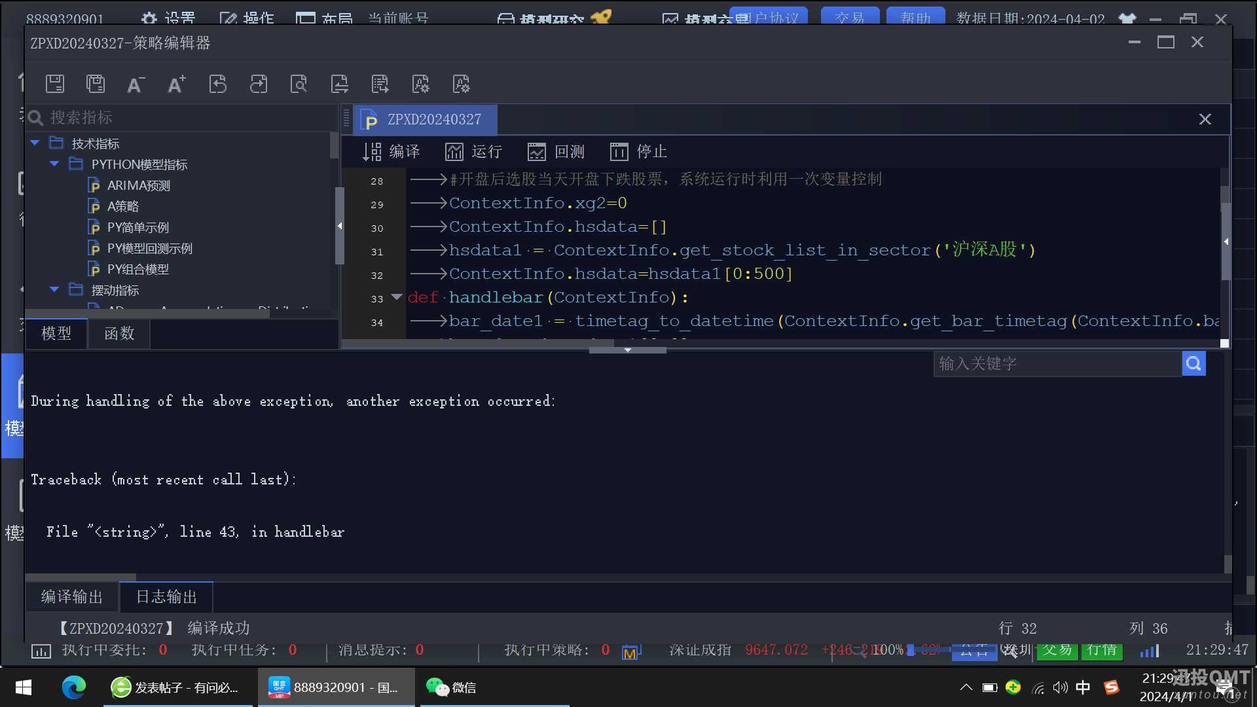Click the Save strategy icon in the toolbar
The image size is (1257, 707).
(x=55, y=84)
